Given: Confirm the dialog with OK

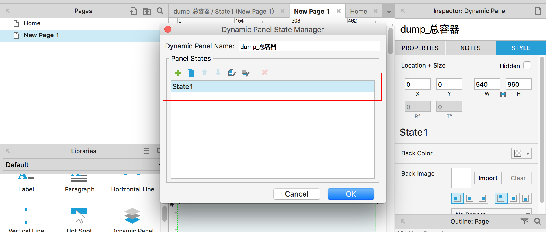Looking at the screenshot, I should click(x=351, y=194).
